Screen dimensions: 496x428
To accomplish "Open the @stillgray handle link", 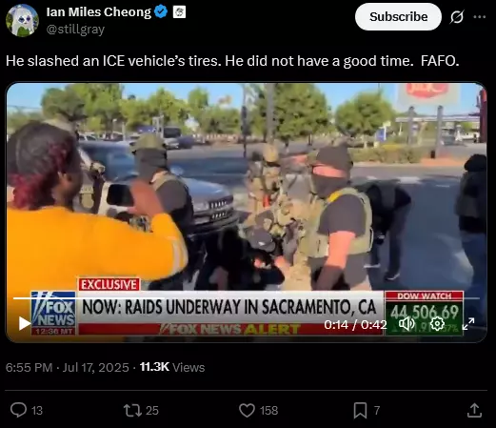I will [75, 30].
